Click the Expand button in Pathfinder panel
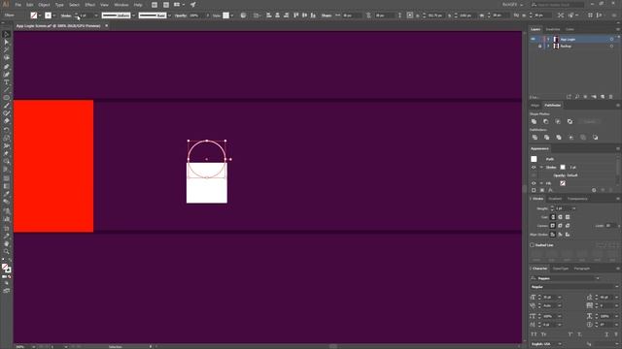 (590, 121)
